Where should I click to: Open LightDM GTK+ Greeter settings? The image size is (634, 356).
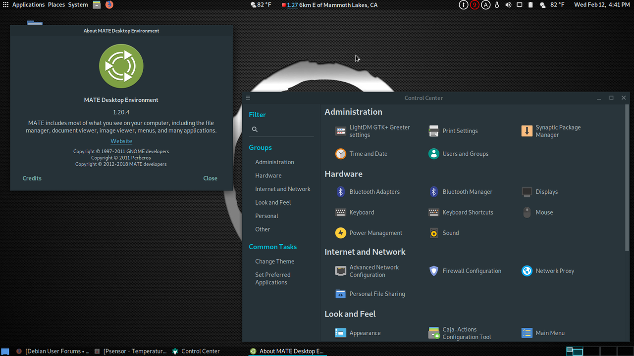point(373,131)
